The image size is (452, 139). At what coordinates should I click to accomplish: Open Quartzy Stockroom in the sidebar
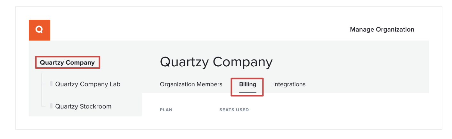pos(83,106)
